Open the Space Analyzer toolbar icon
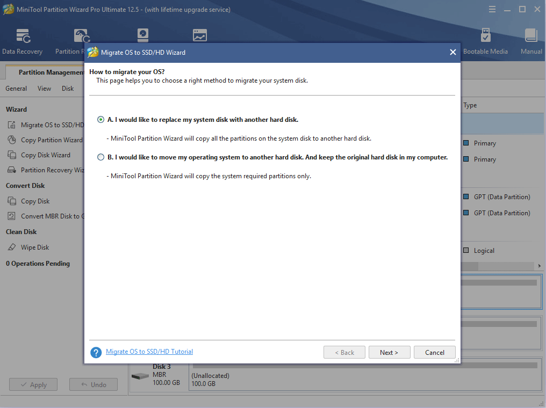Image resolution: width=546 pixels, height=408 pixels. pos(200,35)
